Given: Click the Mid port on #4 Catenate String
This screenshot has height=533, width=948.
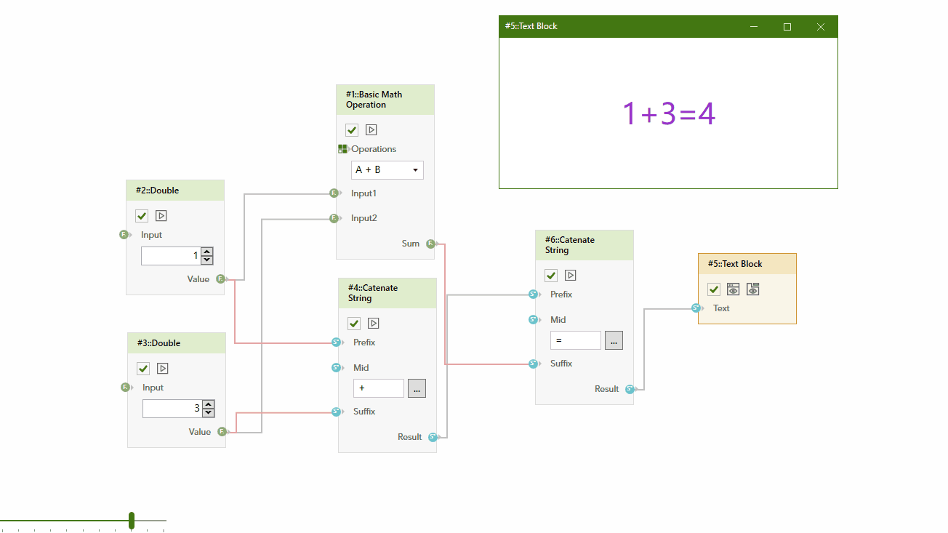Looking at the screenshot, I should click(x=337, y=368).
